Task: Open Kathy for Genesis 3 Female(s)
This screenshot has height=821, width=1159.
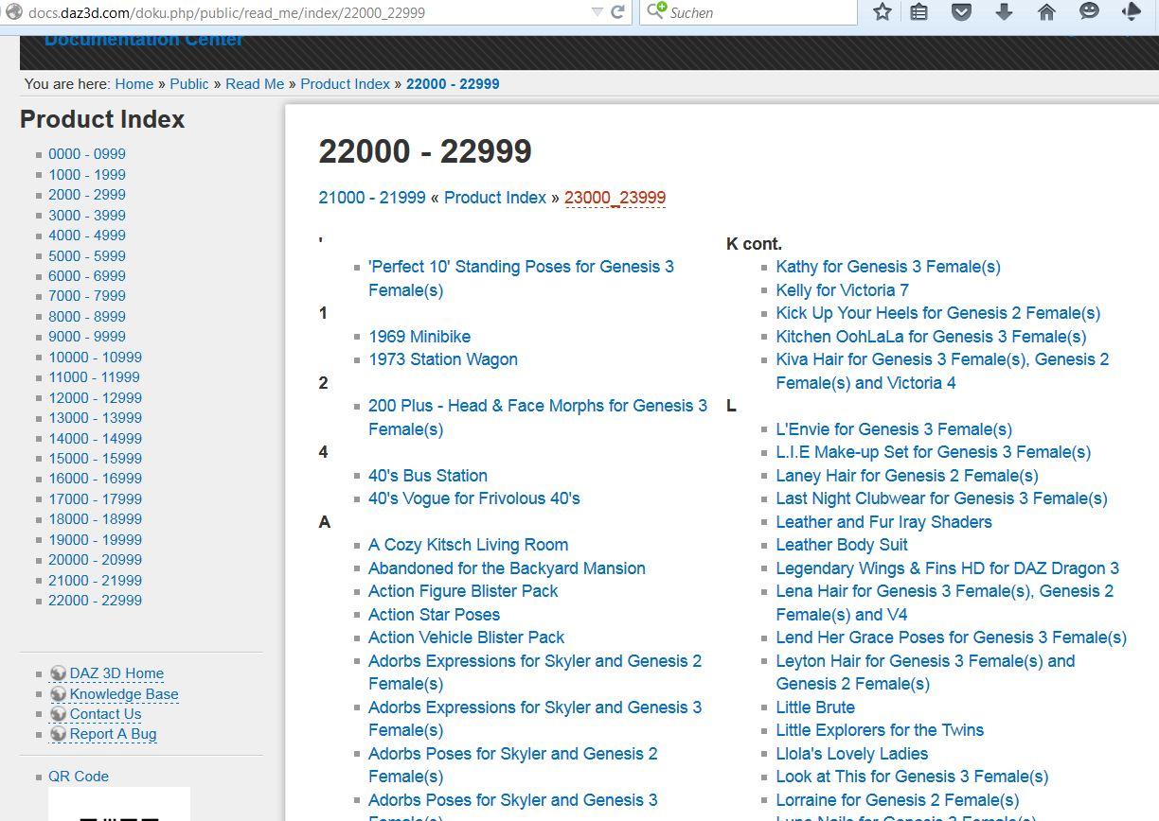Action: tap(888, 267)
